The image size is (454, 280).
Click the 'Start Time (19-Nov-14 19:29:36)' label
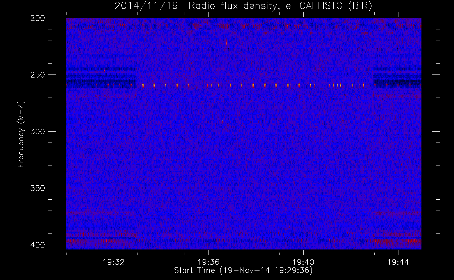click(243, 270)
